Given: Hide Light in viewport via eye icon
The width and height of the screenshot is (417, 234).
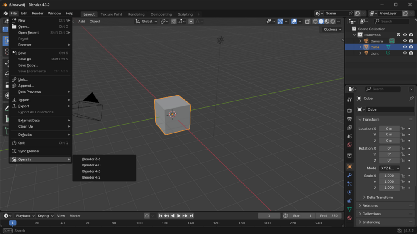Looking at the screenshot, I should [405, 53].
